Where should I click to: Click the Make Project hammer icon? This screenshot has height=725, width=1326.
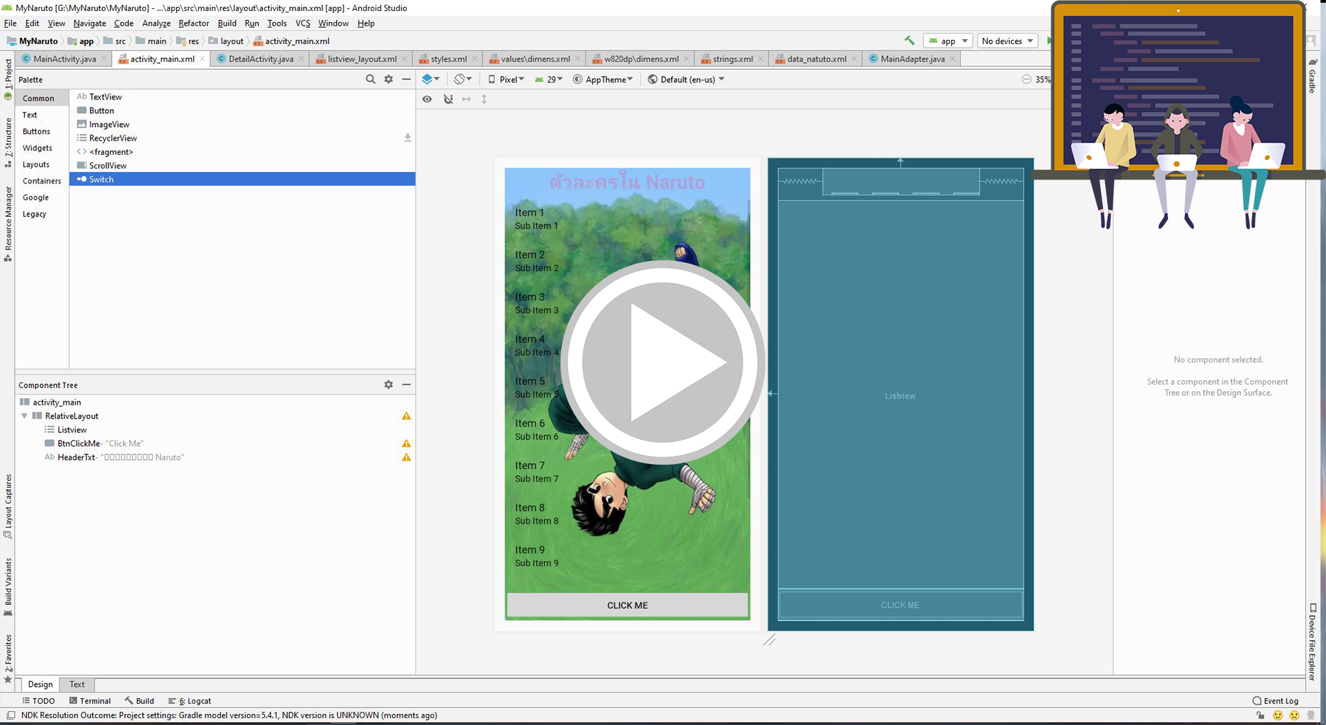click(910, 41)
